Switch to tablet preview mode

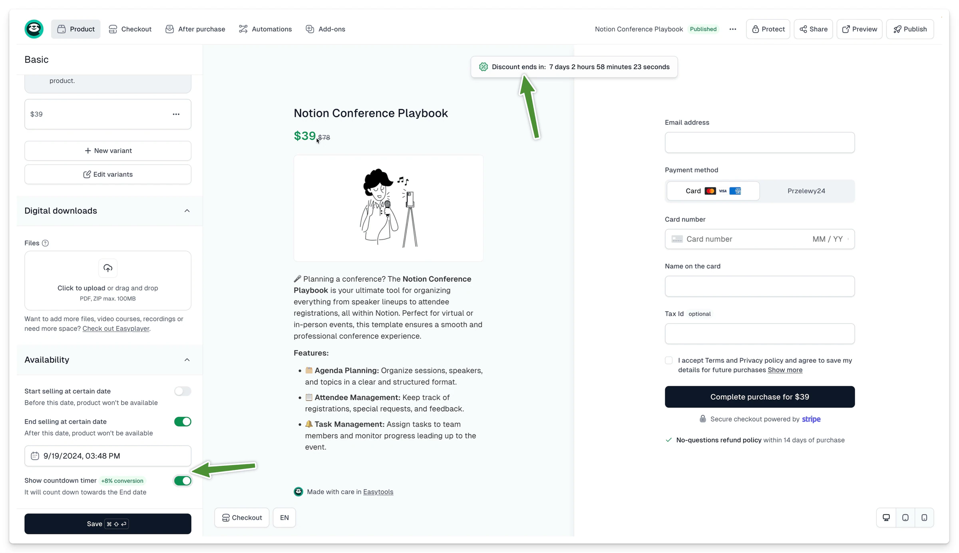click(x=905, y=517)
